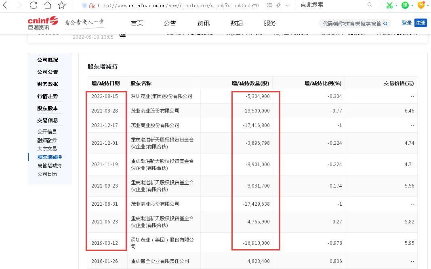Click the 通 badge icon beside the timestamp
Screen dimensions: 431x269
coord(122,35)
